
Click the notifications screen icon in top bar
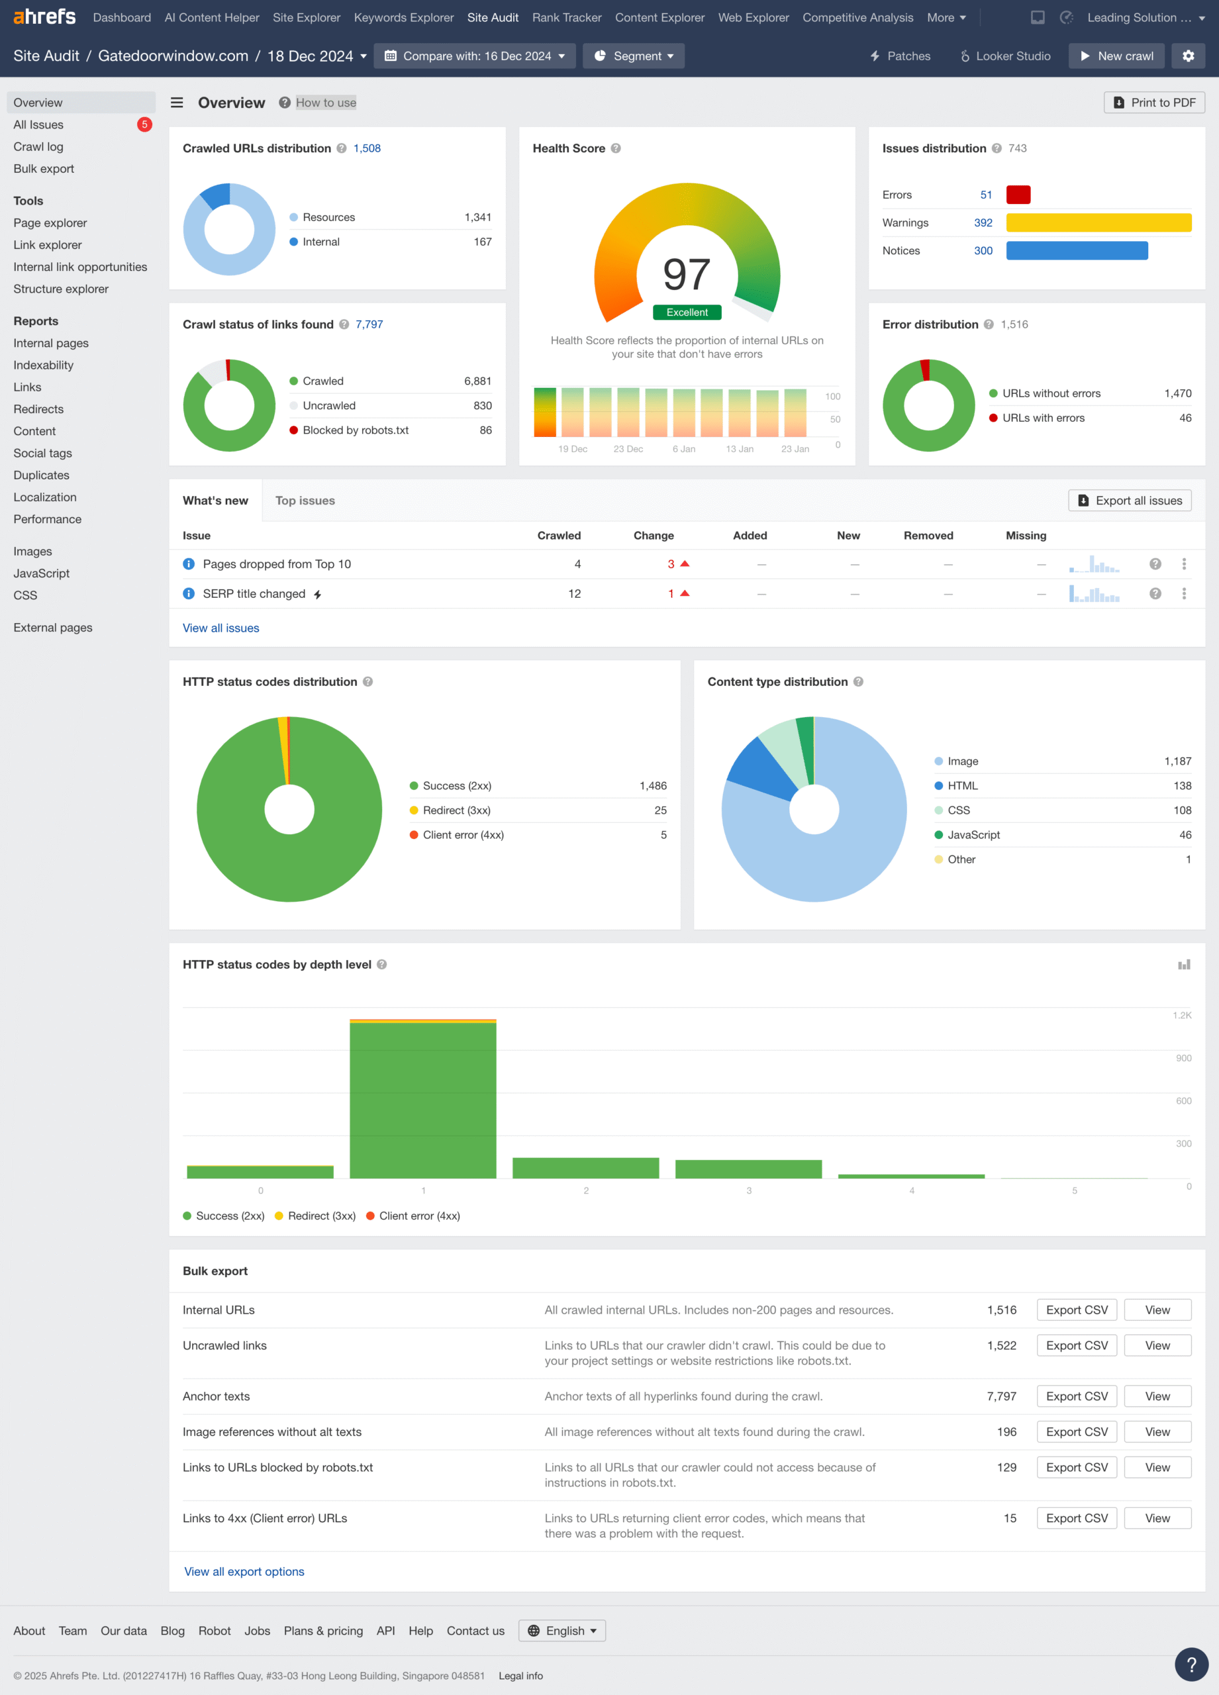point(1038,17)
